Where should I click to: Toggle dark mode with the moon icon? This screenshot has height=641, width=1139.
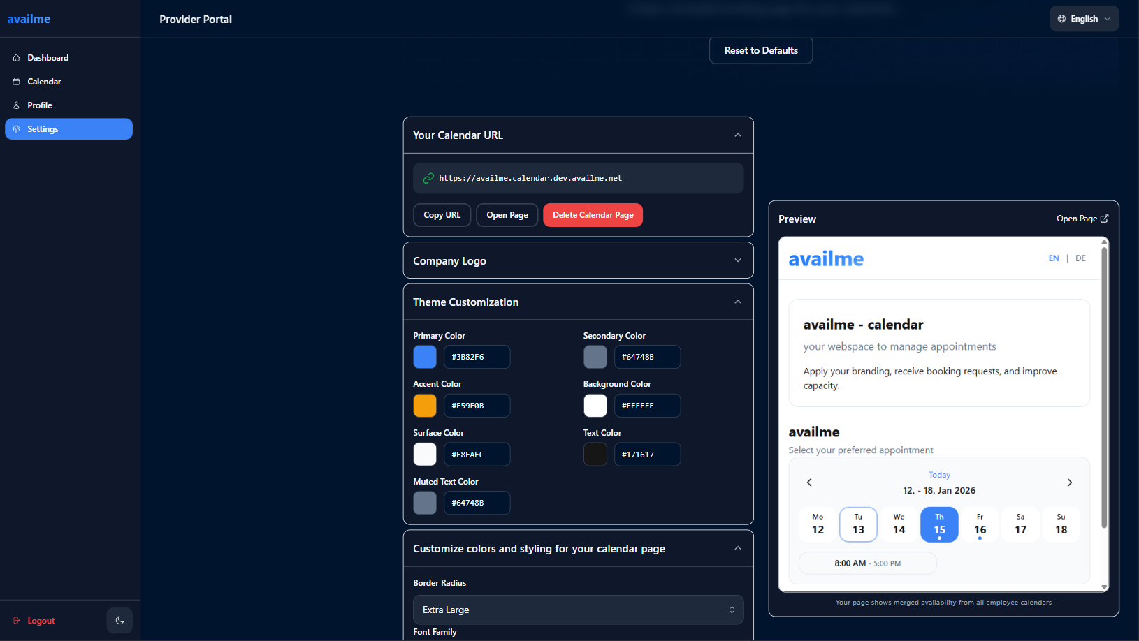point(119,620)
